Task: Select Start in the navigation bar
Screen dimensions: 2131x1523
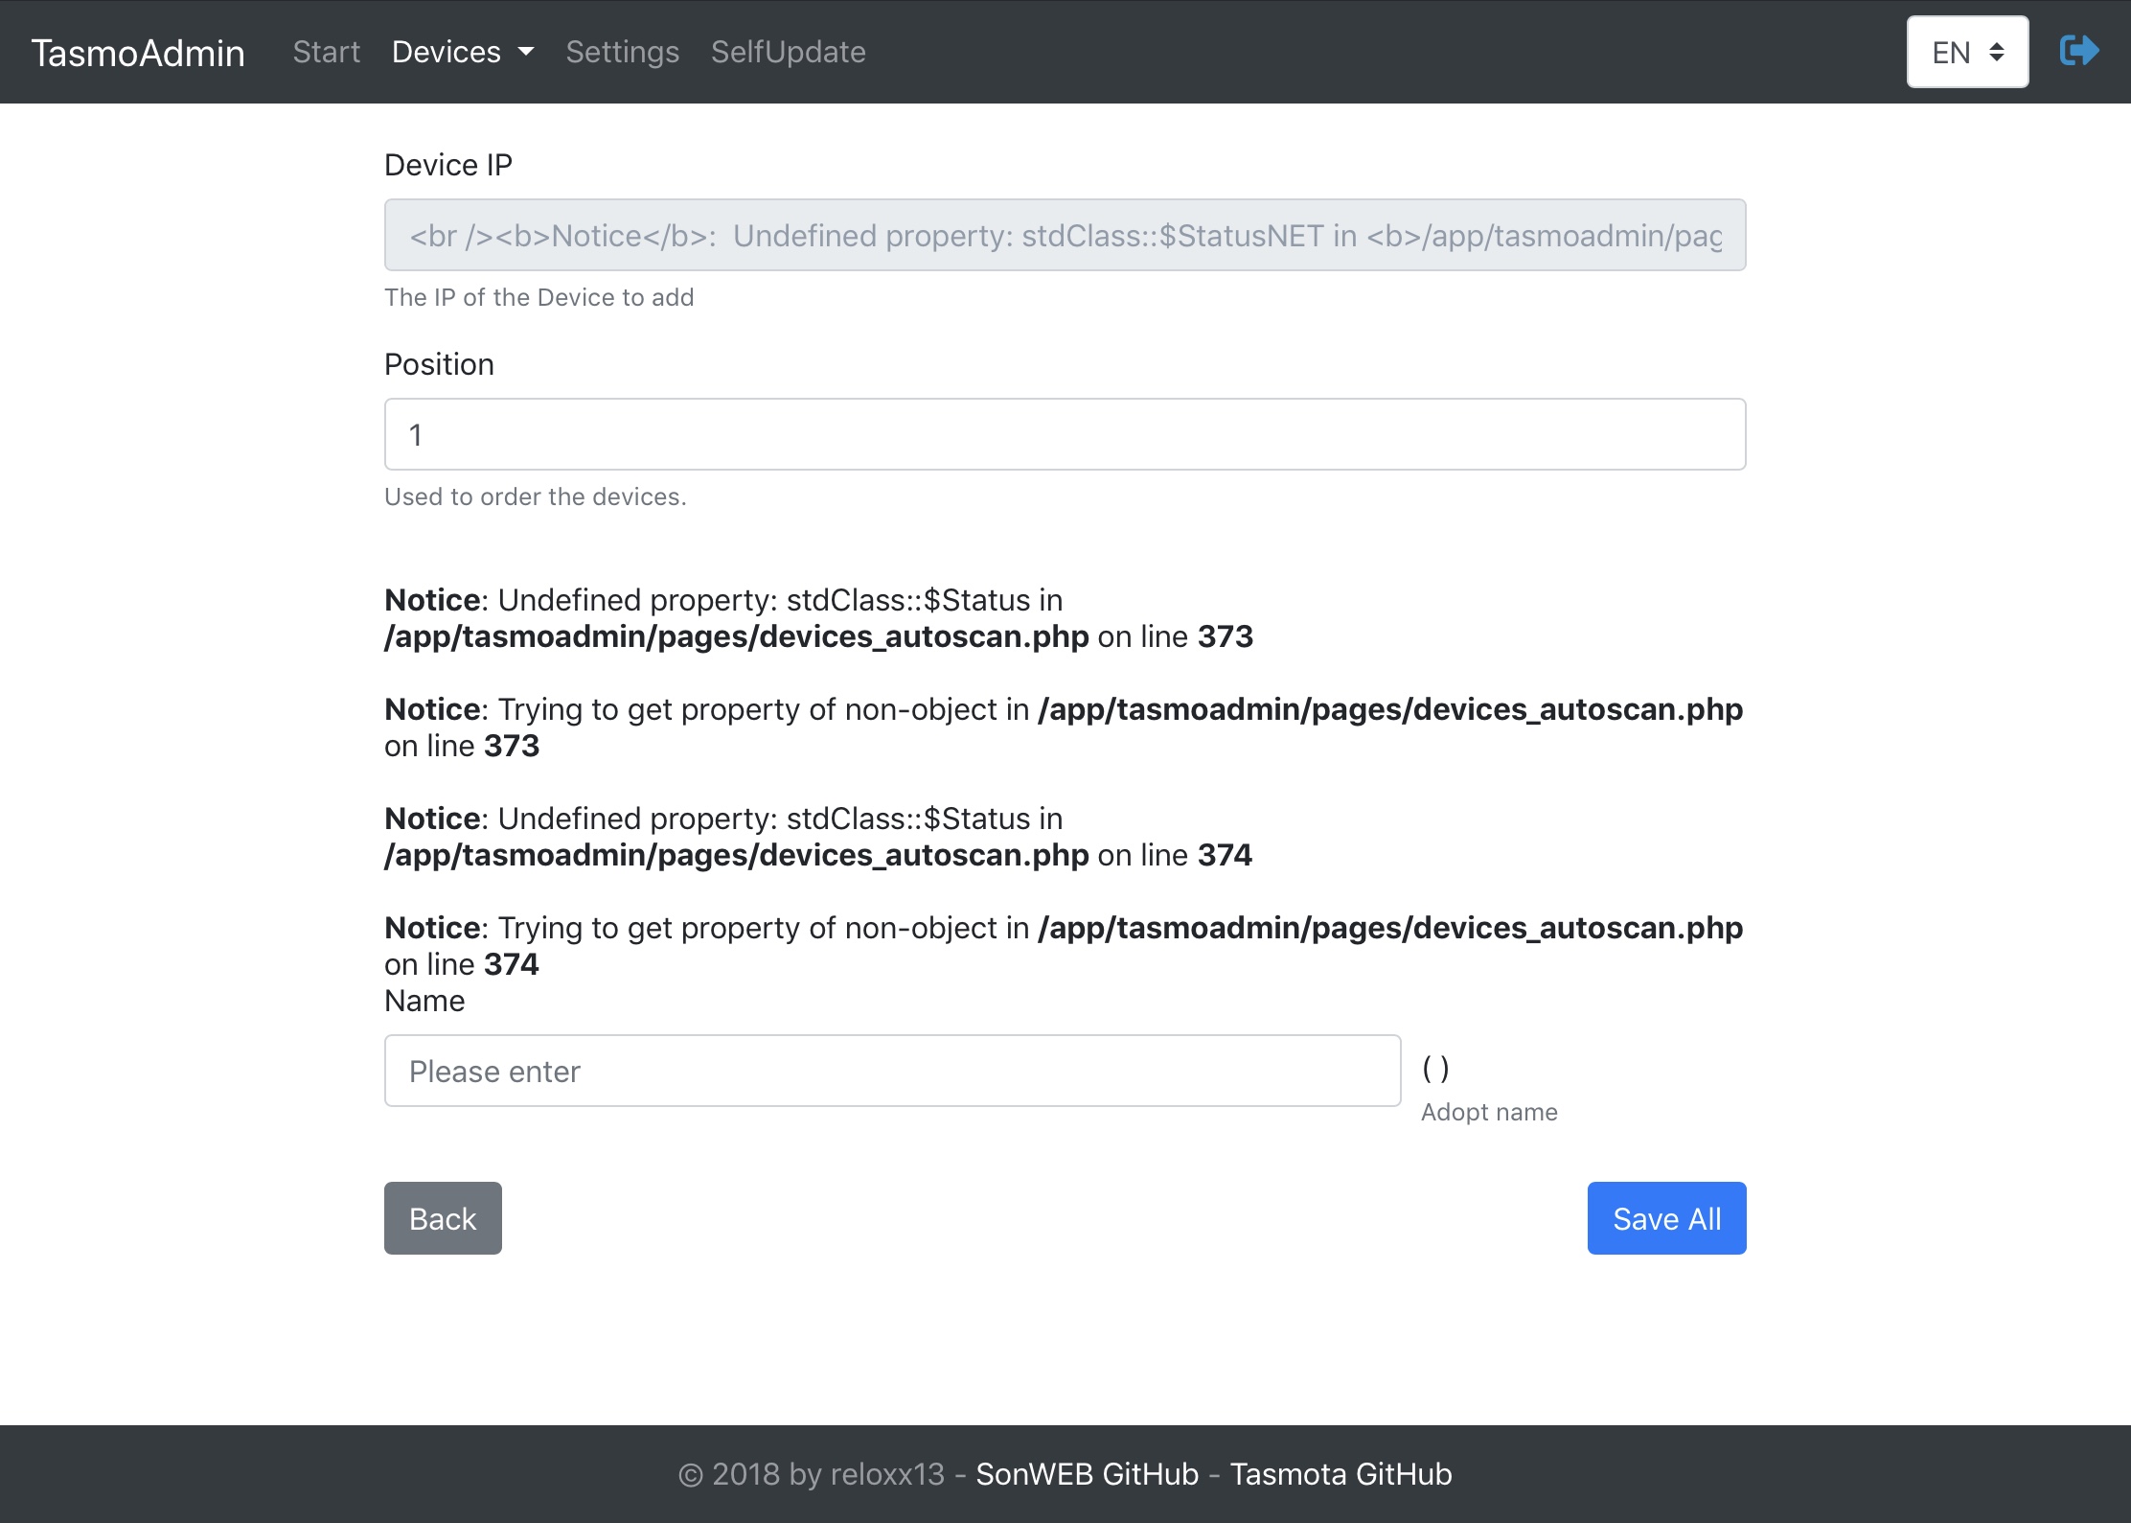Action: click(x=326, y=52)
